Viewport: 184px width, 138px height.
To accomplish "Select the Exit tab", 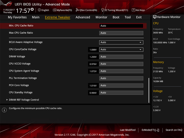I will [139, 17].
